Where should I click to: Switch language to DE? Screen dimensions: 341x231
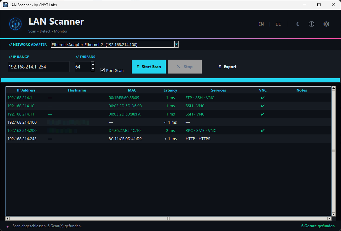pyautogui.click(x=278, y=24)
